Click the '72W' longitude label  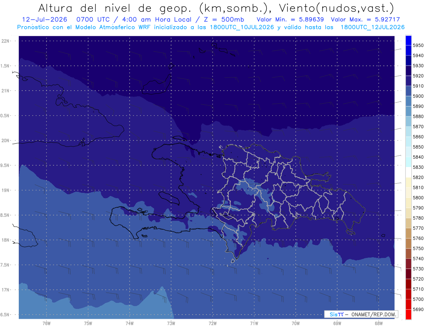(212, 323)
